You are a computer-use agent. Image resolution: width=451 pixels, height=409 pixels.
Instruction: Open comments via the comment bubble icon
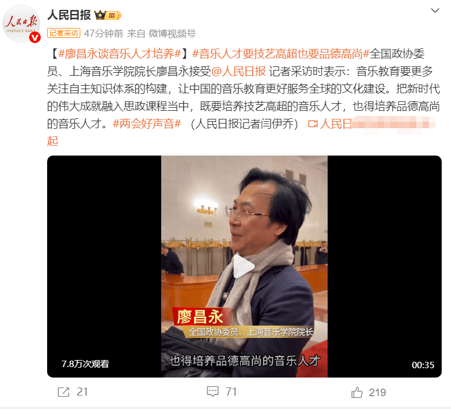(213, 392)
